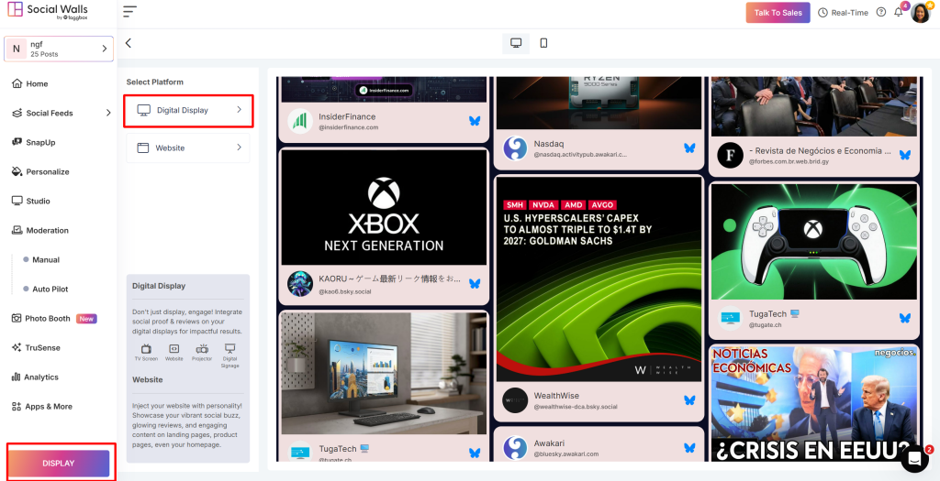
Task: Open the TugaTech monitor desk post image
Action: [x=384, y=373]
